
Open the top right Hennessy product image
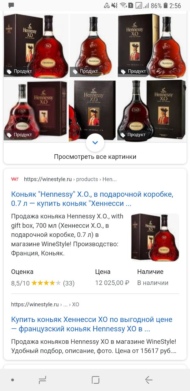[152, 46]
